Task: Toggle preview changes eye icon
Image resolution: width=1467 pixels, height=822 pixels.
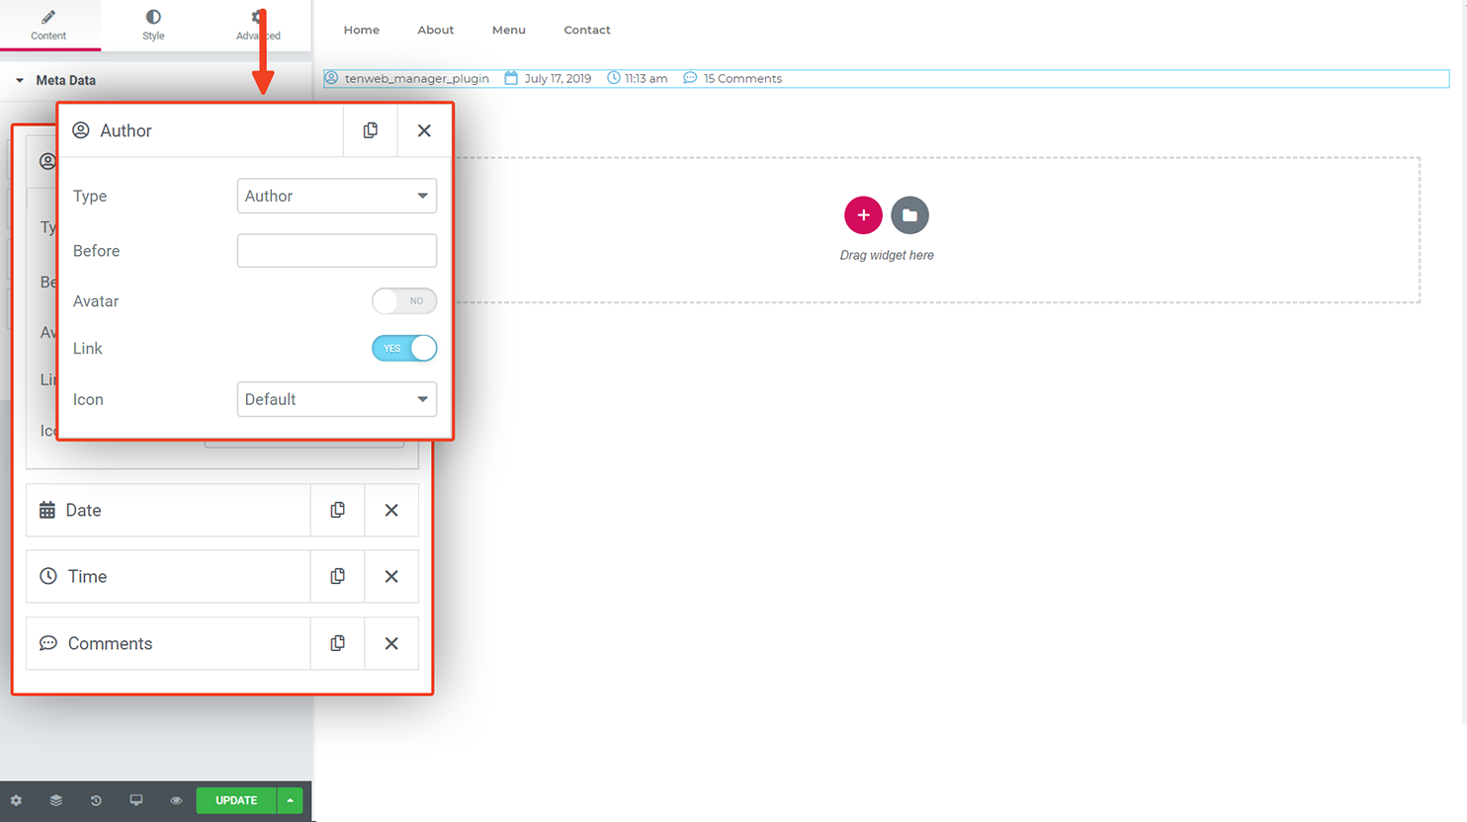Action: pos(176,800)
